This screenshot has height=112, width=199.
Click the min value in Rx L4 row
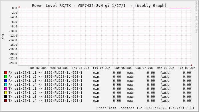click(117, 85)
